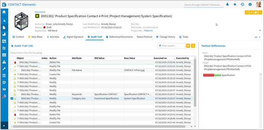264x130 pixels.
Task: Open the Document link above title
Action: [40, 12]
